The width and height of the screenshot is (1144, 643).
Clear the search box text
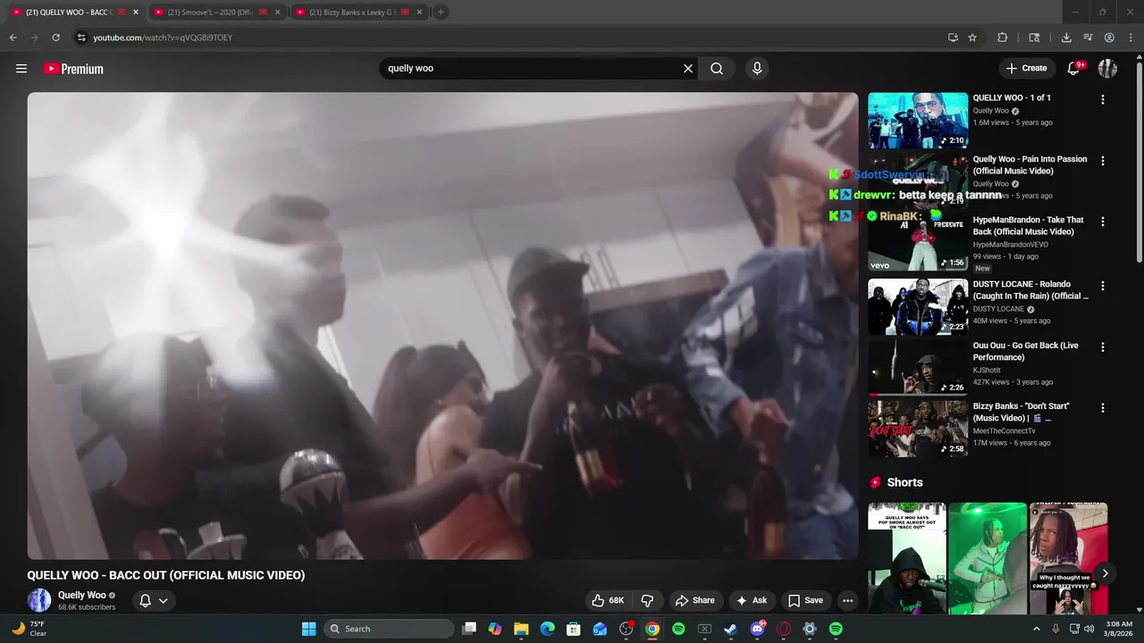[688, 69]
